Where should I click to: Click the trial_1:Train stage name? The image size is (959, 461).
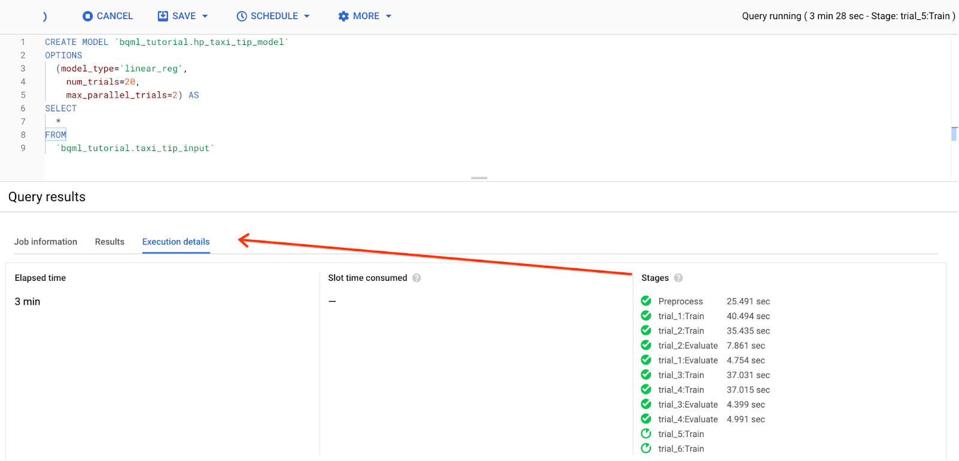coord(681,316)
